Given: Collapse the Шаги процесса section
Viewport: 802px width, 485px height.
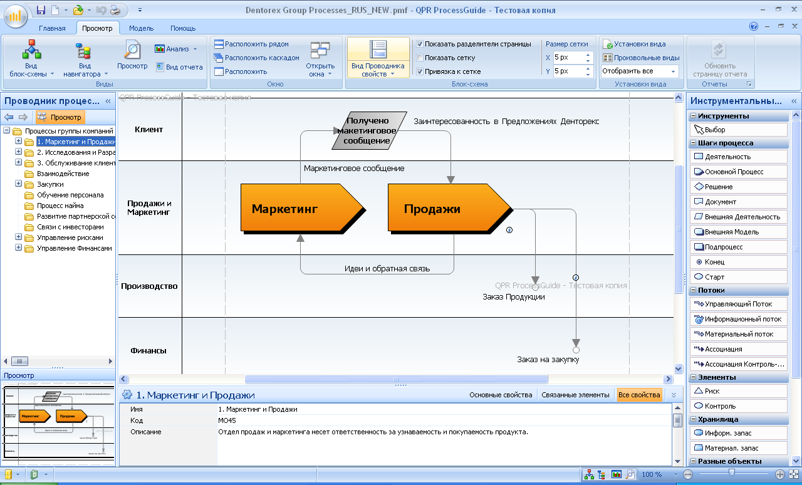Looking at the screenshot, I should click(693, 143).
